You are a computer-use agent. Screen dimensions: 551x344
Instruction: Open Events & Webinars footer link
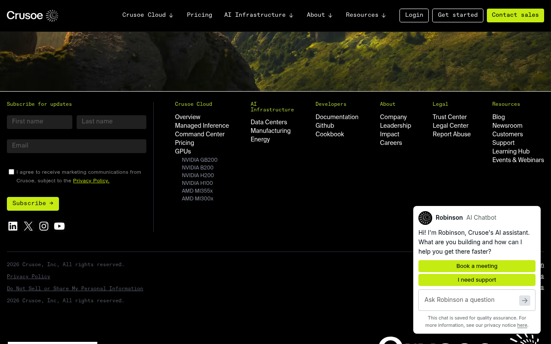(x=518, y=160)
